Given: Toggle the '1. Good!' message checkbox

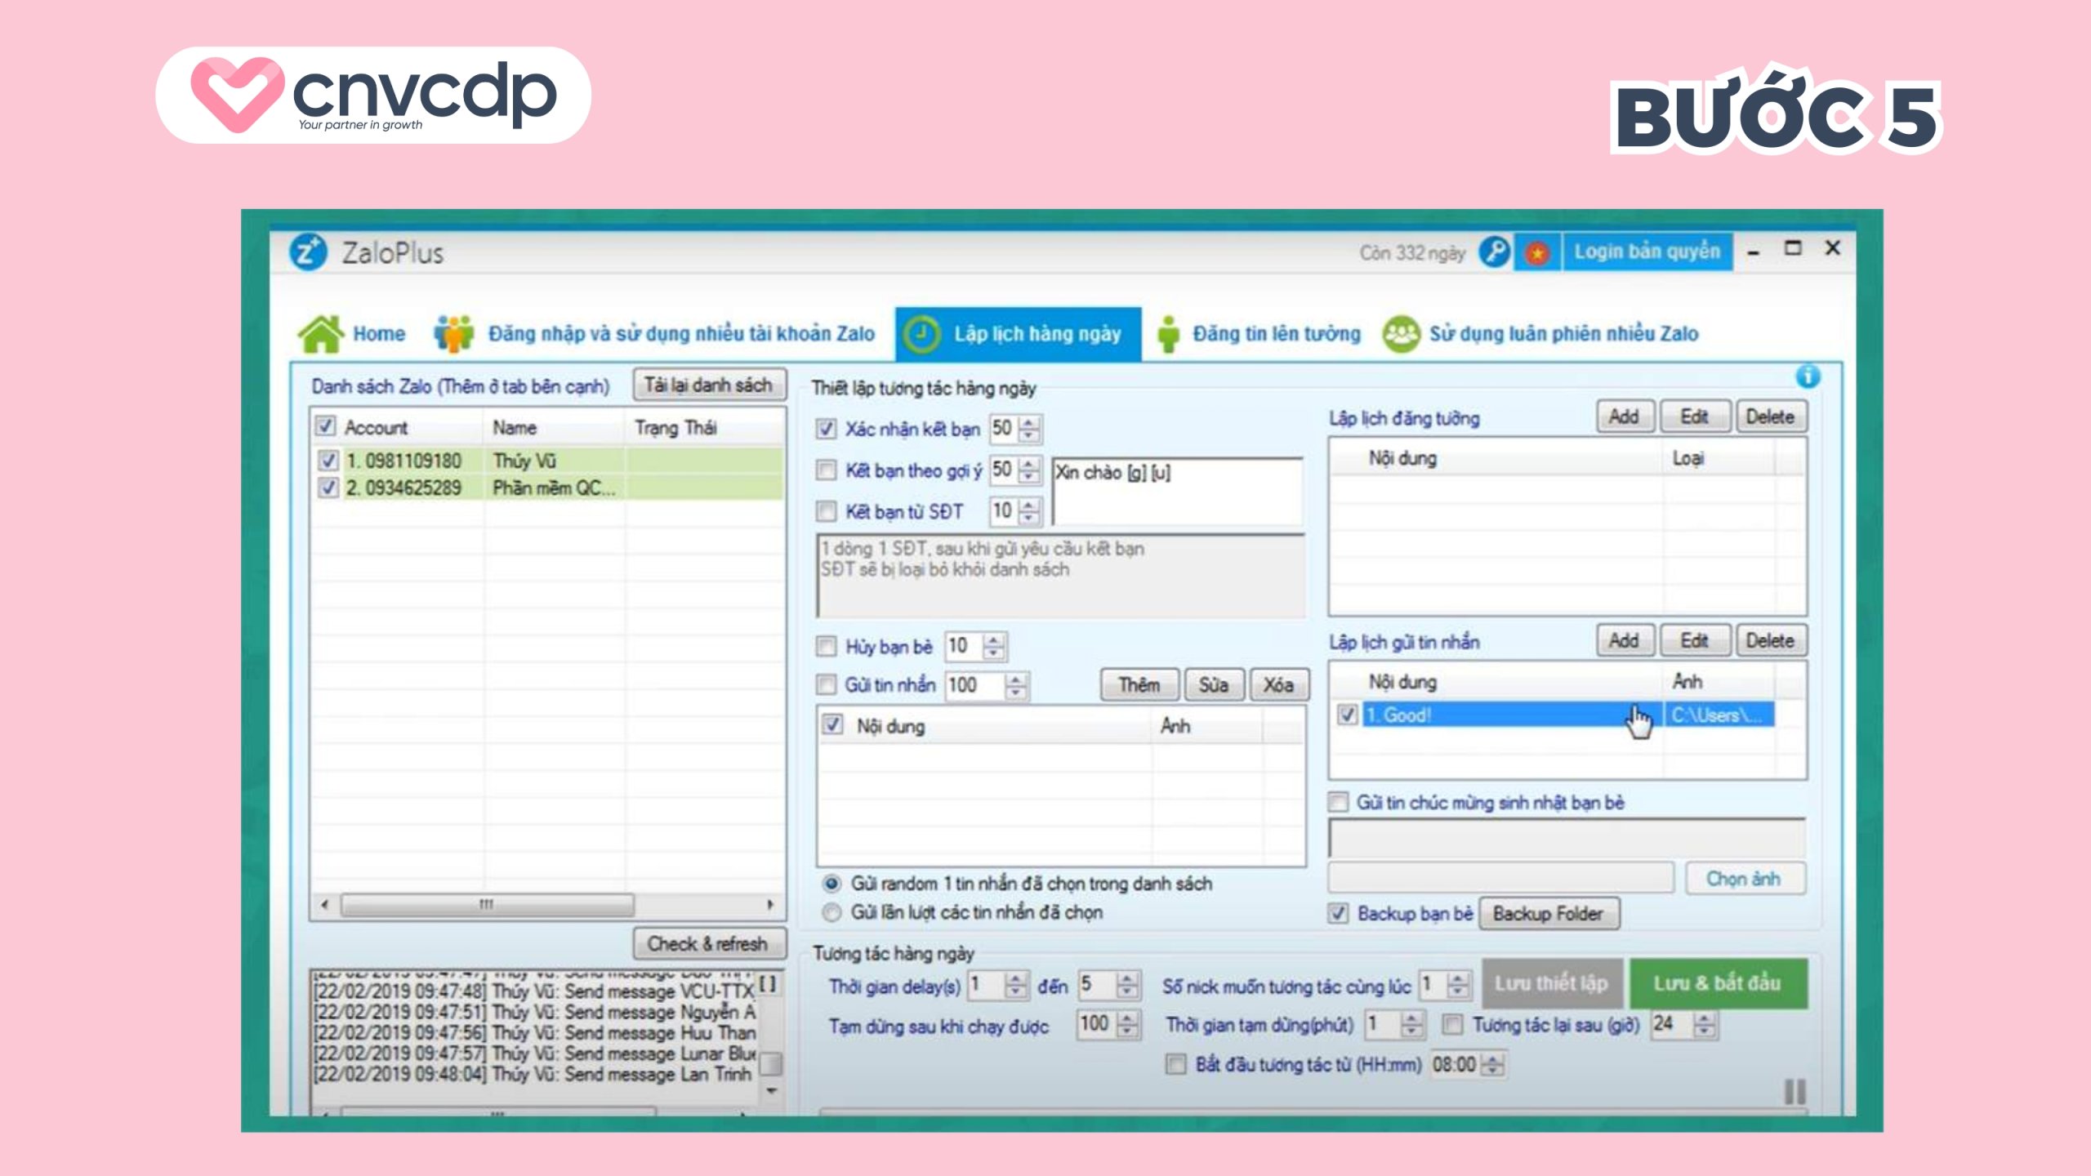Looking at the screenshot, I should (1347, 715).
